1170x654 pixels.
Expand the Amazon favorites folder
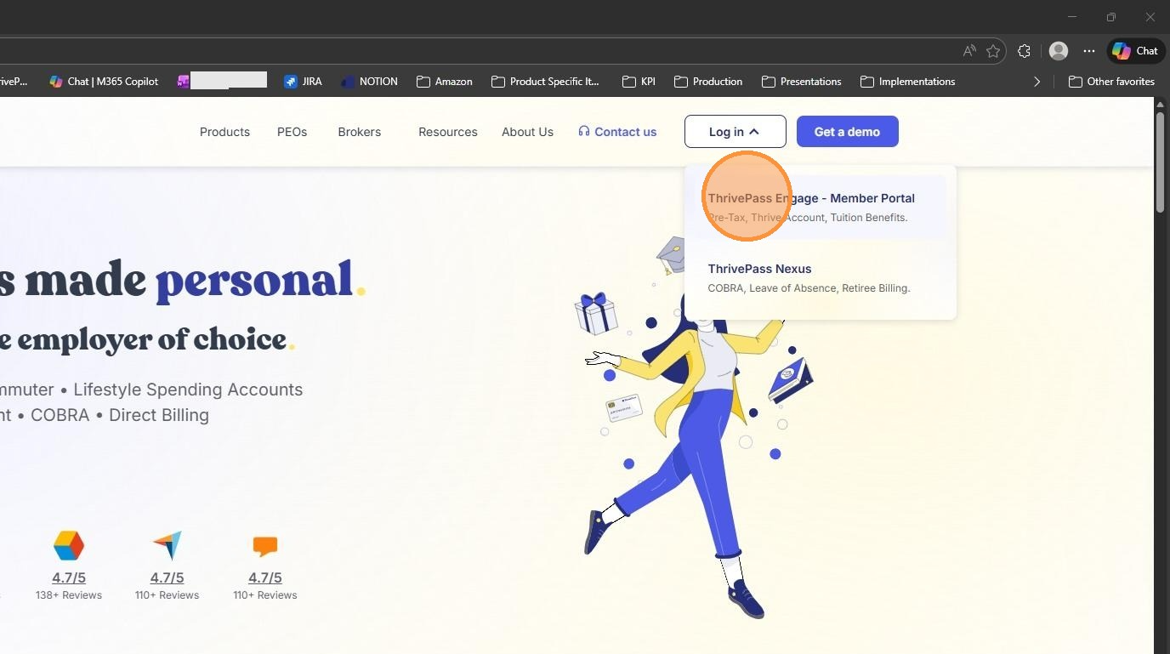pos(445,82)
